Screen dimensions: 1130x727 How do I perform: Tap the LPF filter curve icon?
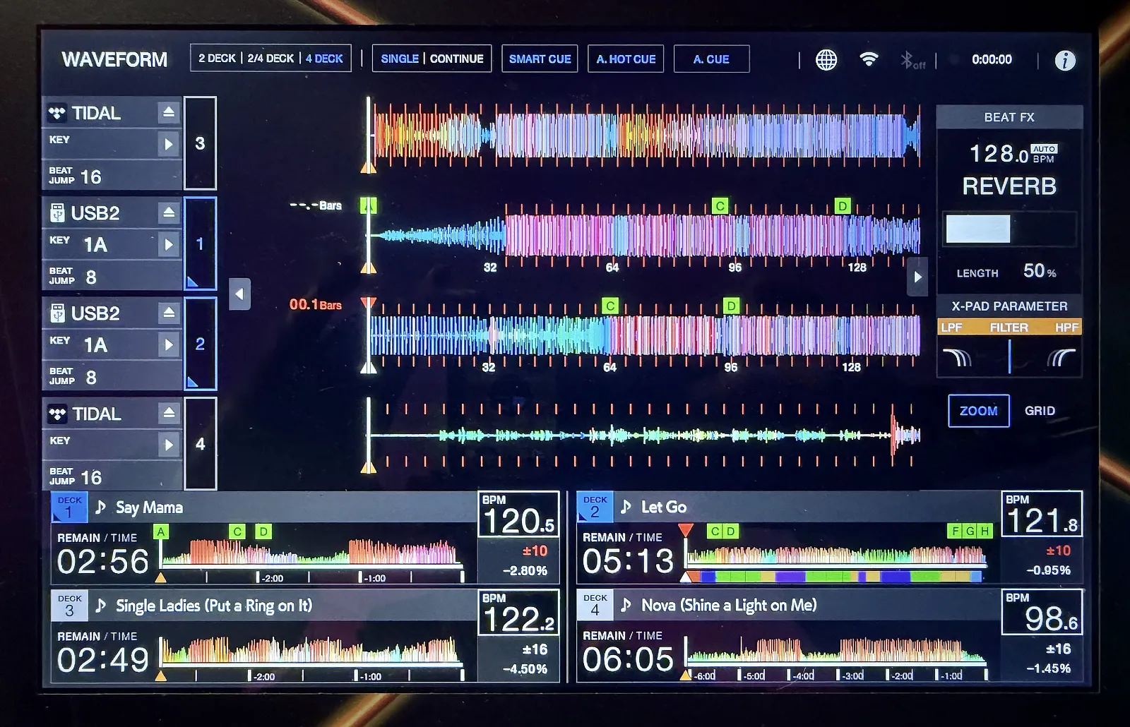[x=958, y=358]
